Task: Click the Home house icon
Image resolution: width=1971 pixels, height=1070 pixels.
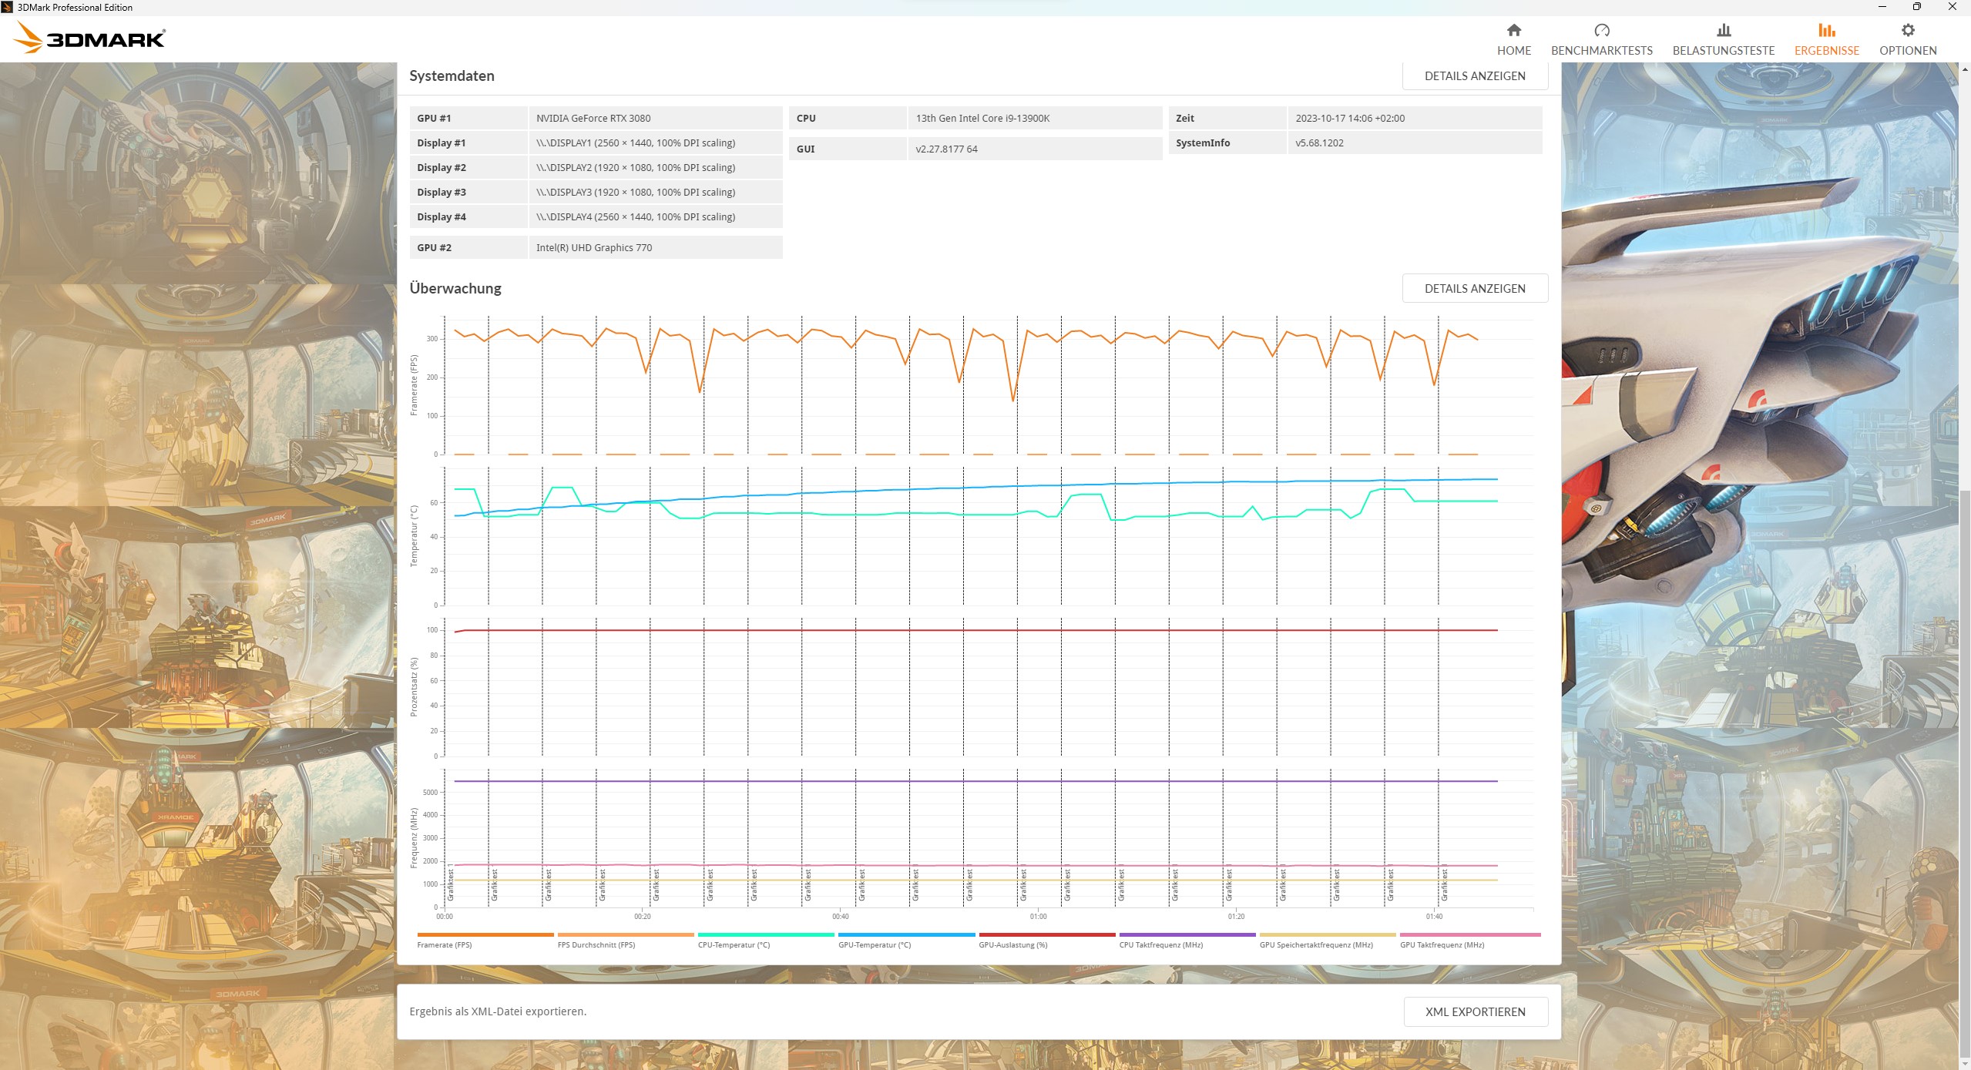Action: pos(1513,31)
